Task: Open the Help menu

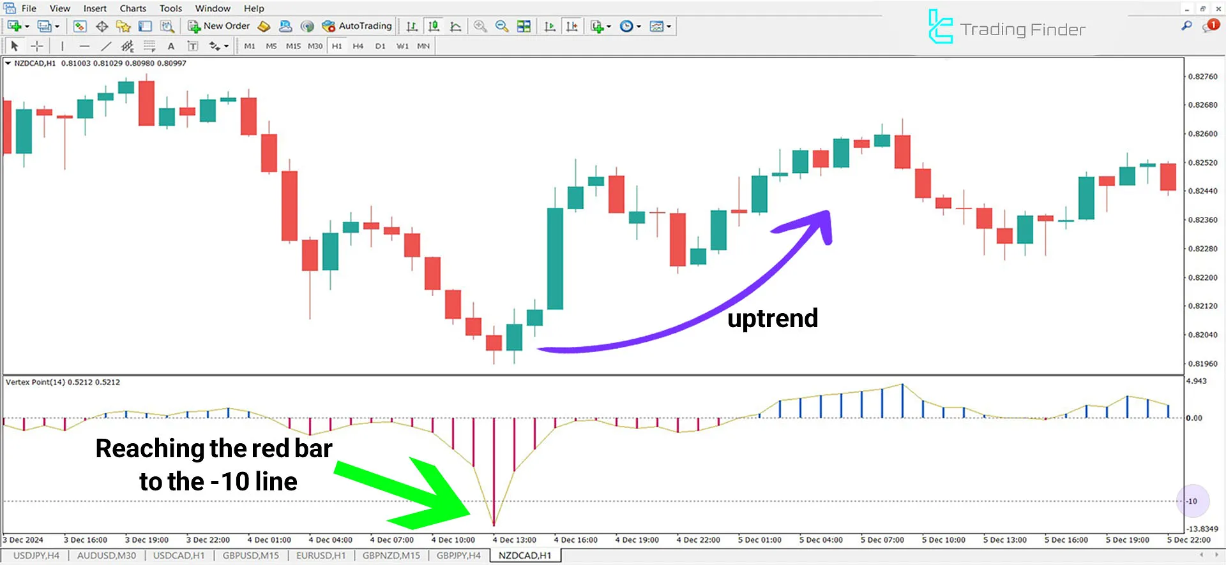Action: point(254,8)
